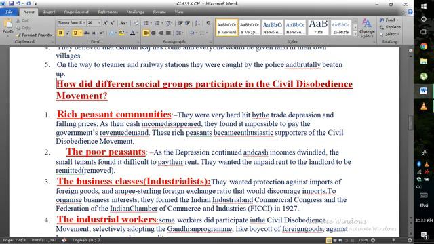The width and height of the screenshot is (434, 244).
Task: Switch to the Insert tab
Action: [49, 12]
